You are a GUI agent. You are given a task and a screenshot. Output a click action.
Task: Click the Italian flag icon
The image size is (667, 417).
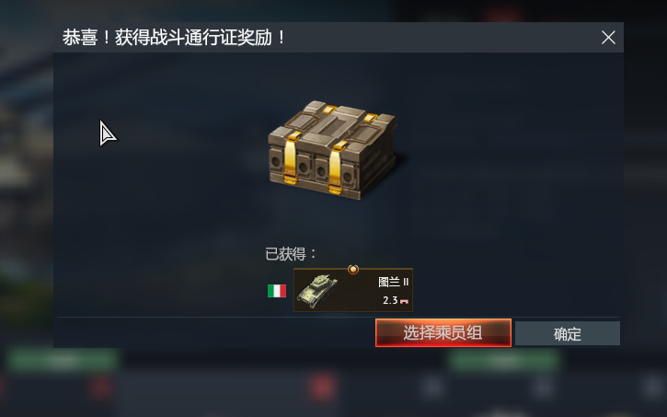point(277,291)
